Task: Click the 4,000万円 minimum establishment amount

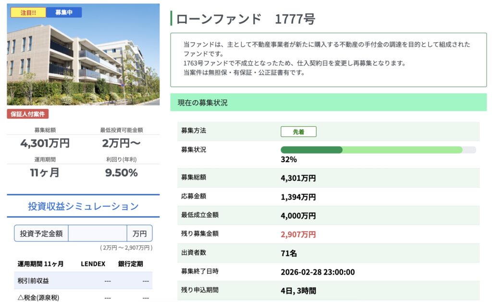Action: 298,216
